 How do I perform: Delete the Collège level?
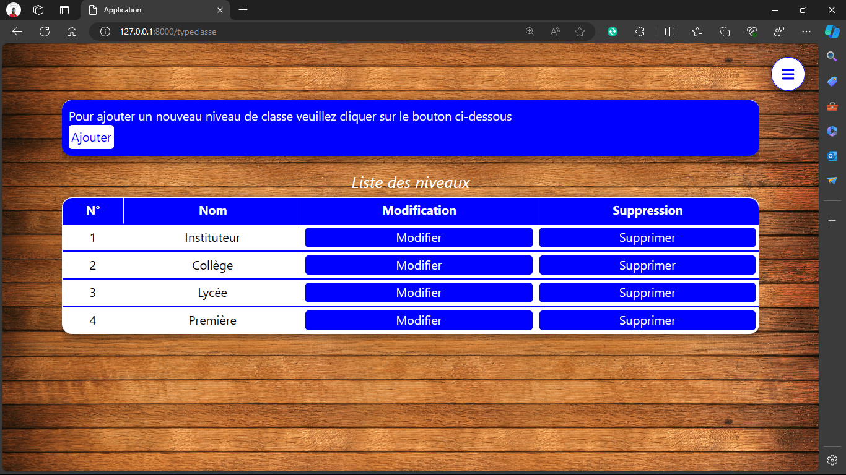(647, 265)
